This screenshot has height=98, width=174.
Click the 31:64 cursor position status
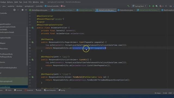pyautogui.click(x=165, y=93)
